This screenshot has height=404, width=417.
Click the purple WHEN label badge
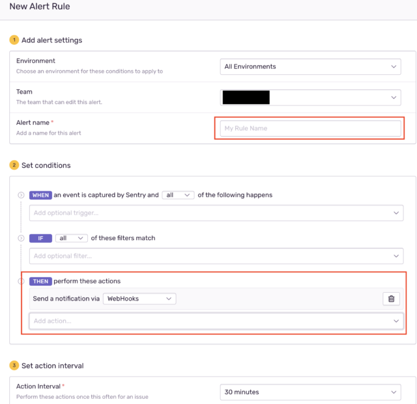pyautogui.click(x=40, y=195)
